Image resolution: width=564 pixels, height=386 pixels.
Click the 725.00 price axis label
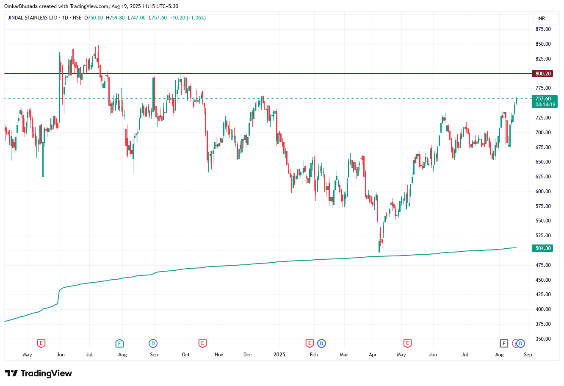[x=543, y=118]
